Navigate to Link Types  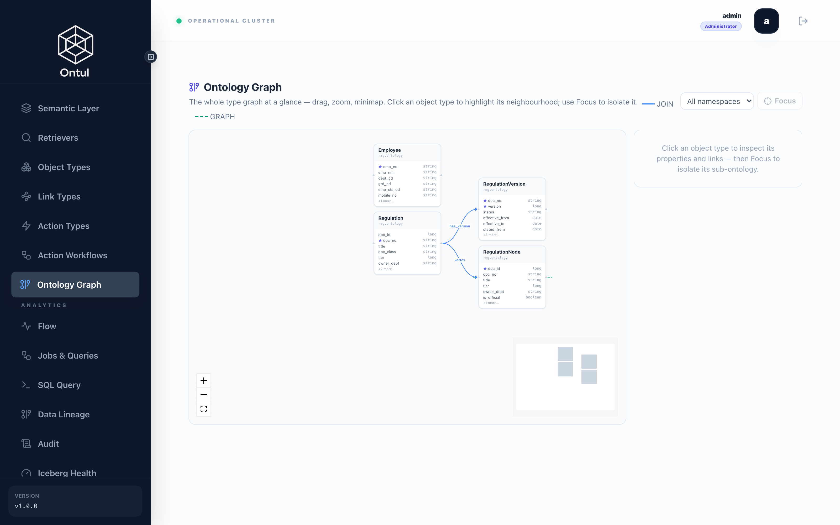[75, 197]
